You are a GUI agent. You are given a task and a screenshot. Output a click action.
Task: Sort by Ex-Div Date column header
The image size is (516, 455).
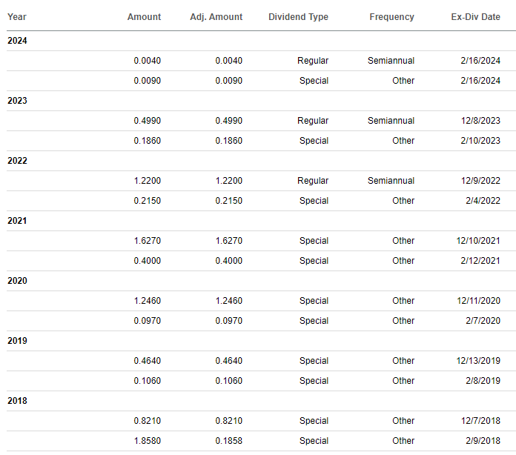475,17
